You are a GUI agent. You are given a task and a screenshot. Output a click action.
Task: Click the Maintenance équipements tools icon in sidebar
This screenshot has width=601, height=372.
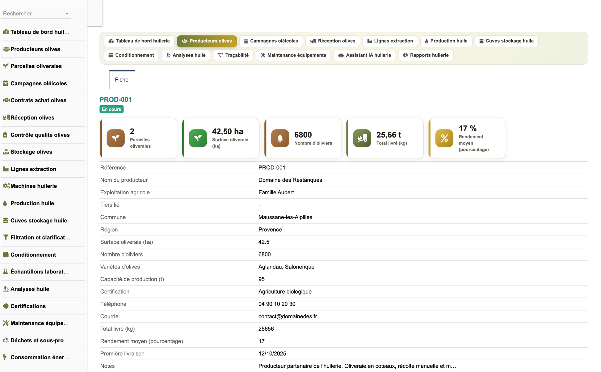6,323
